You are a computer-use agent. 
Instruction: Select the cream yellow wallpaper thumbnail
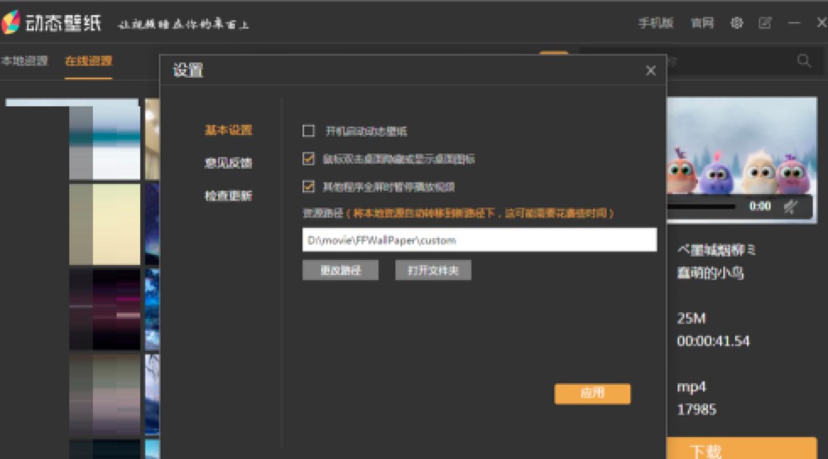pos(105,224)
